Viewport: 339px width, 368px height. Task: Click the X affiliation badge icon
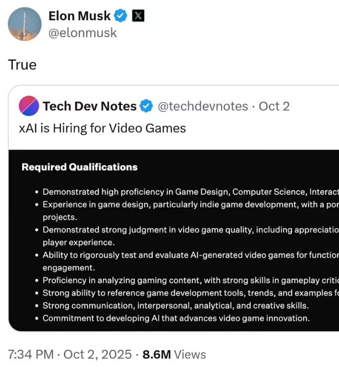click(x=138, y=16)
